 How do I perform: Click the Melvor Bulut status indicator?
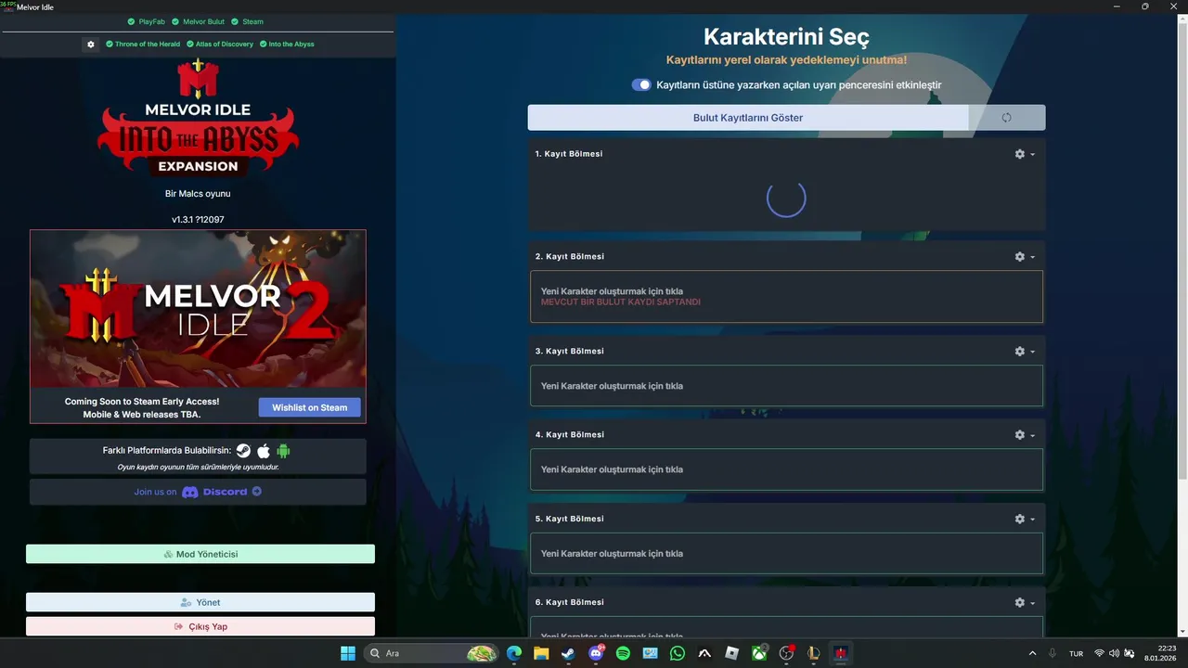click(x=198, y=21)
